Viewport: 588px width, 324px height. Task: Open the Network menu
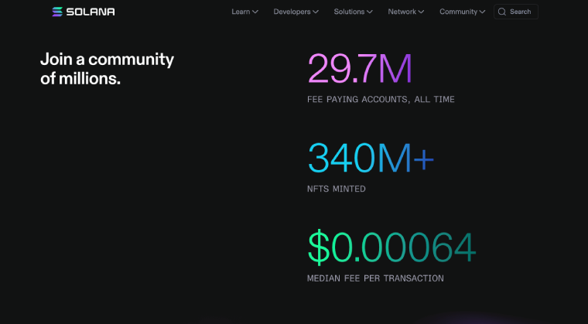pos(406,12)
